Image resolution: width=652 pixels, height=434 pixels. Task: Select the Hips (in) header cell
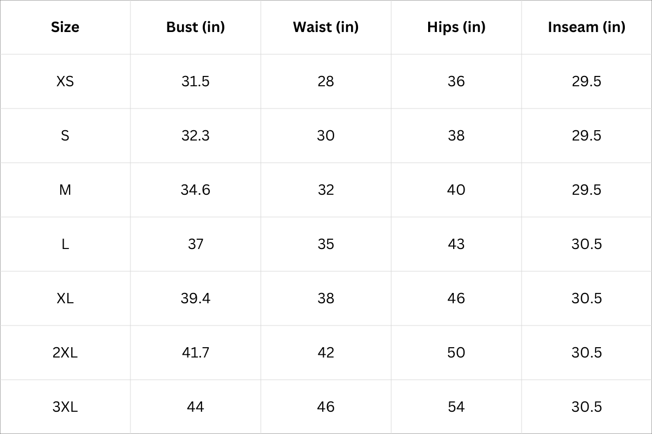coord(456,27)
